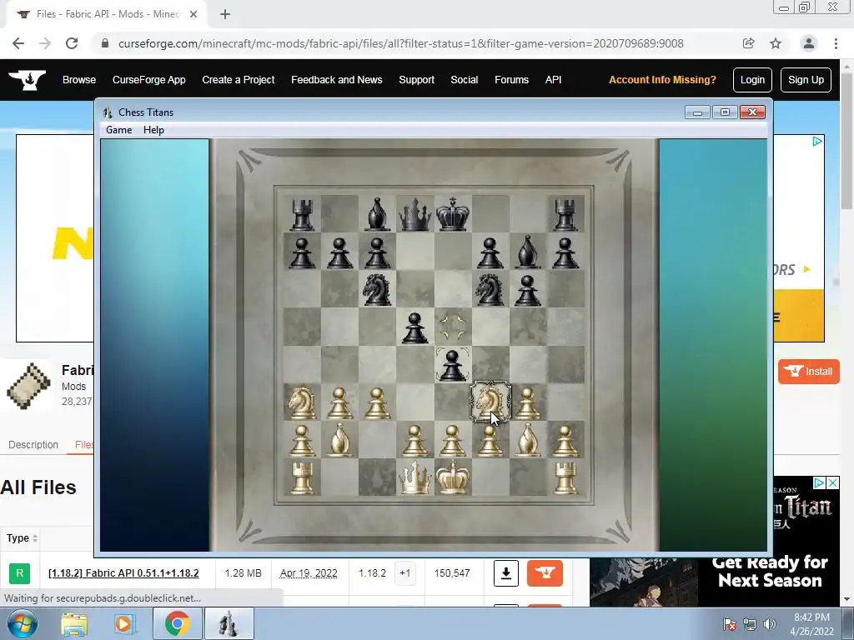Click the highlighted e5 target square
854x640 pixels.
453,327
